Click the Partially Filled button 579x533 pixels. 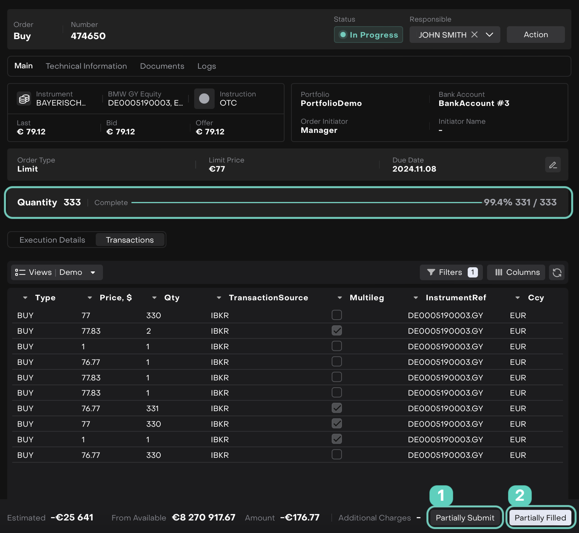540,518
